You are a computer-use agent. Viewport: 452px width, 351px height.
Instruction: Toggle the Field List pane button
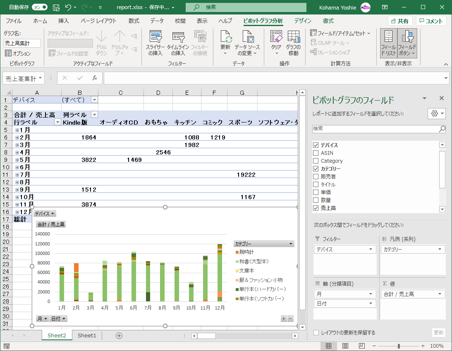point(388,43)
